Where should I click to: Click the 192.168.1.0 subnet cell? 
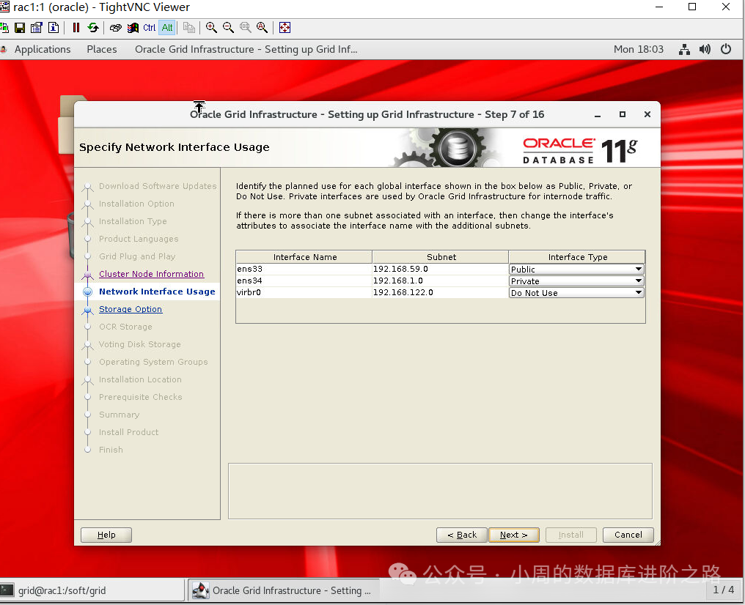[441, 281]
